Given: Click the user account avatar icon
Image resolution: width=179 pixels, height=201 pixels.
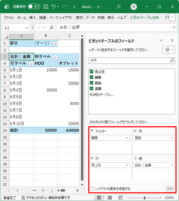Looking at the screenshot, I should click(x=134, y=7).
